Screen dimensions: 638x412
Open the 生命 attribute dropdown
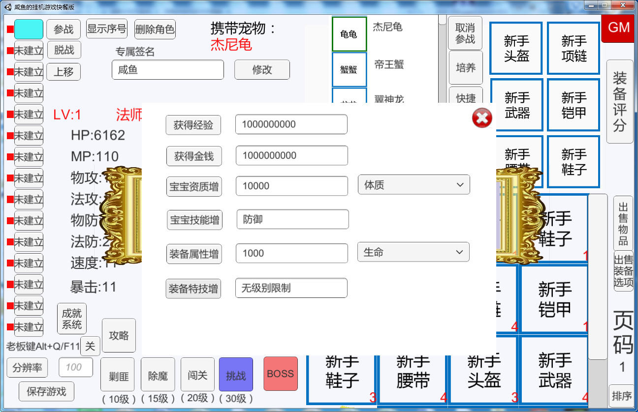click(413, 252)
